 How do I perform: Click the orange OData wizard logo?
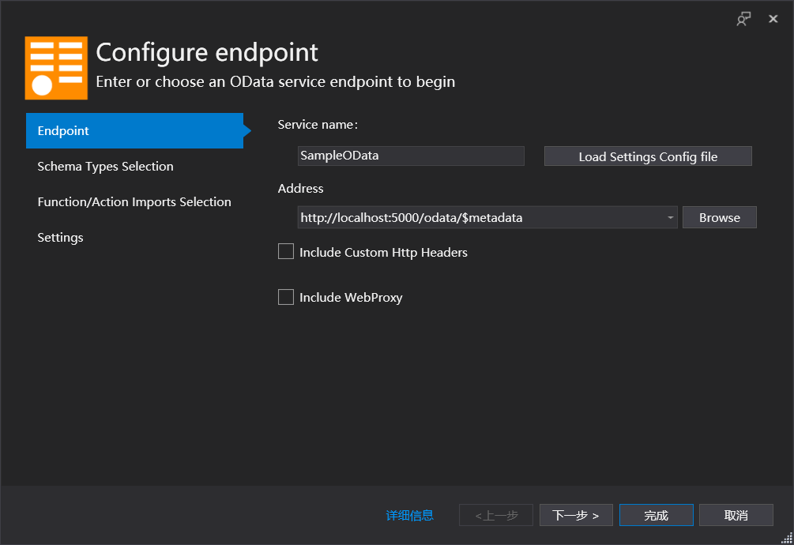pyautogui.click(x=56, y=68)
